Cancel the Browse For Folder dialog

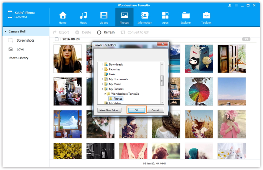155,110
